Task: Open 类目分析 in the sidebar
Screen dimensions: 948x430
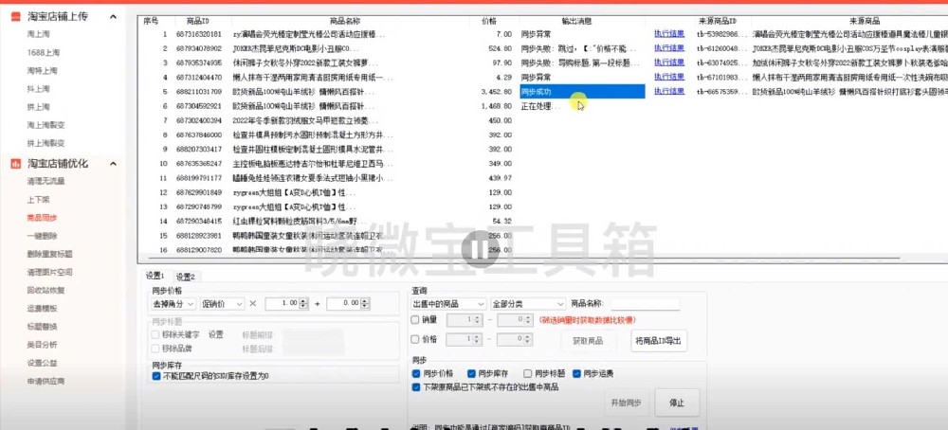Action: pos(42,345)
